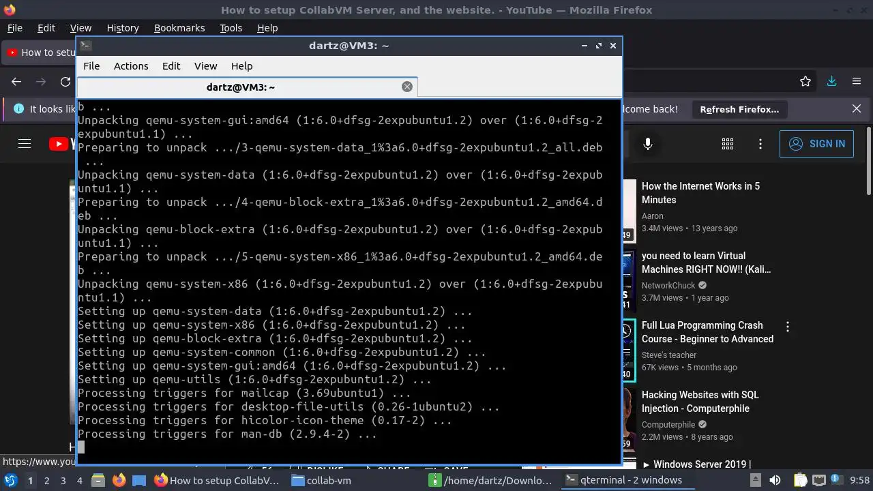Click the Lua Crash Course thumbnail
This screenshot has height=491, width=873.
pyautogui.click(x=629, y=351)
